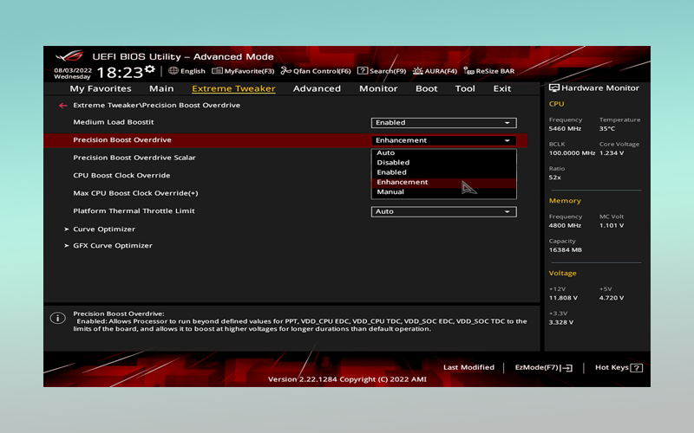Screen dimensions: 694x433
Task: Open Search(F9) question mark icon
Action: [363, 71]
